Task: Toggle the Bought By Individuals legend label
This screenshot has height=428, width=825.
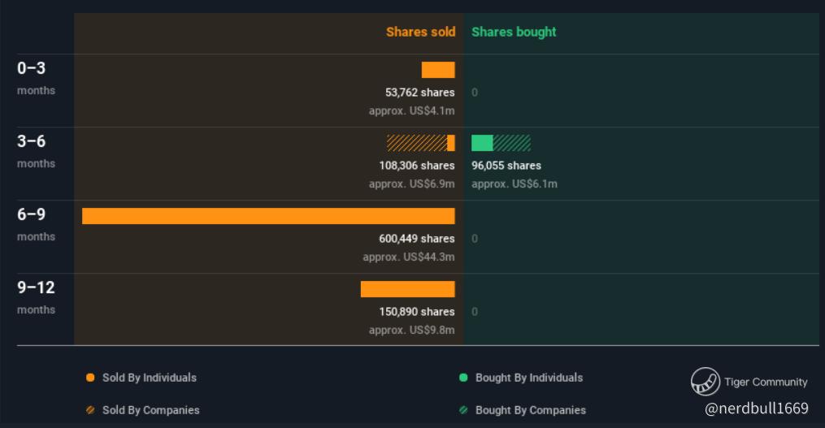Action: coord(528,378)
